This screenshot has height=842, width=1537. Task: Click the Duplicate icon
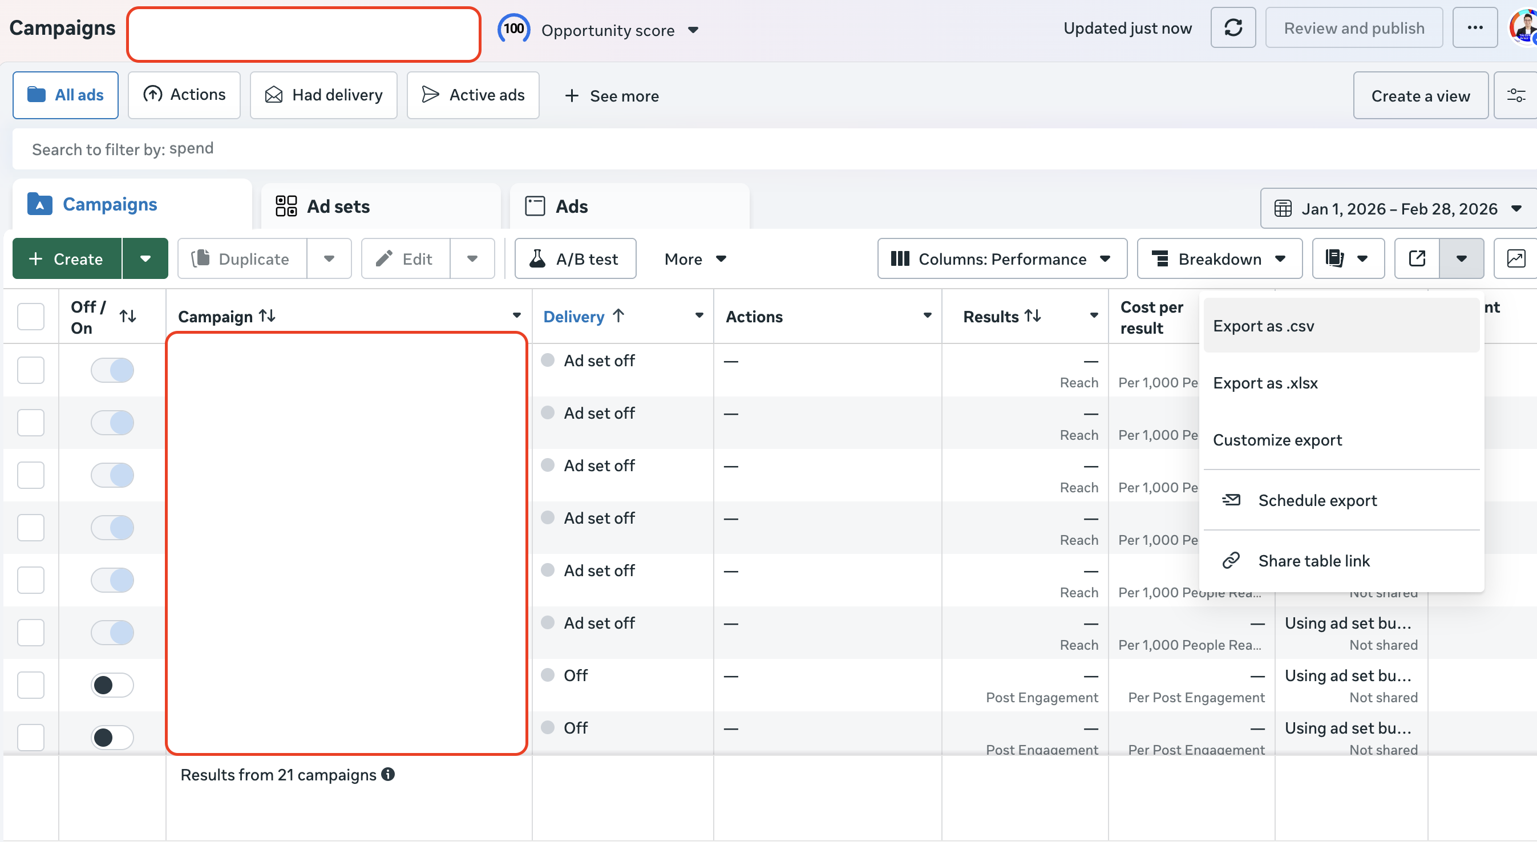(x=201, y=258)
